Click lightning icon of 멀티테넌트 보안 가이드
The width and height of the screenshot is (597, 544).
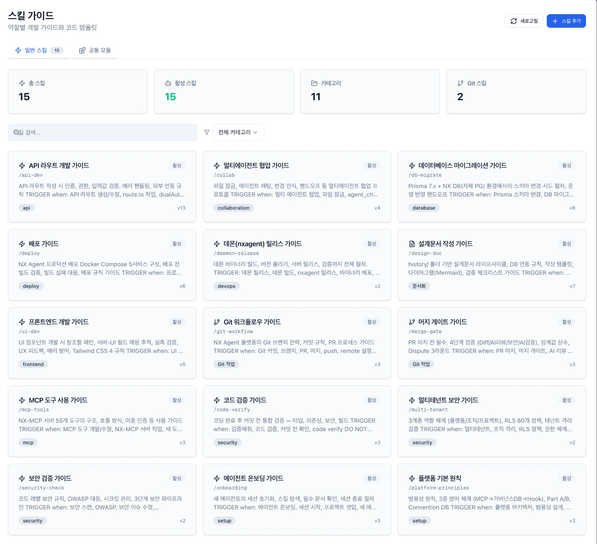pyautogui.click(x=412, y=400)
